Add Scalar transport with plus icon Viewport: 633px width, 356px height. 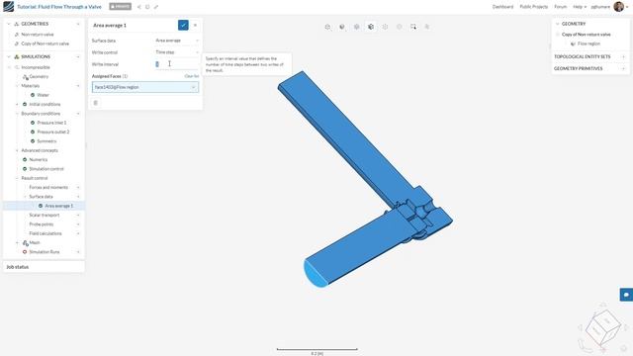tap(78, 216)
